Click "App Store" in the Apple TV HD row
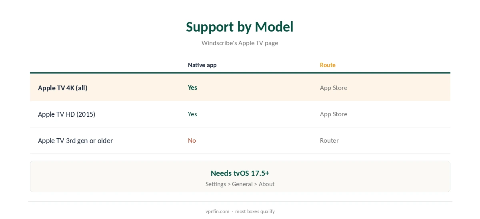 click(334, 114)
